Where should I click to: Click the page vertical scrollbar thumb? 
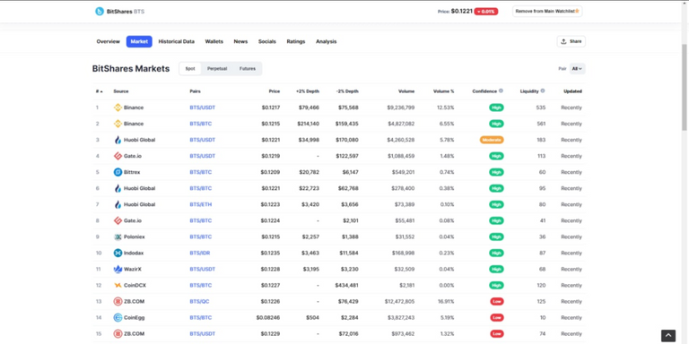tap(685, 86)
